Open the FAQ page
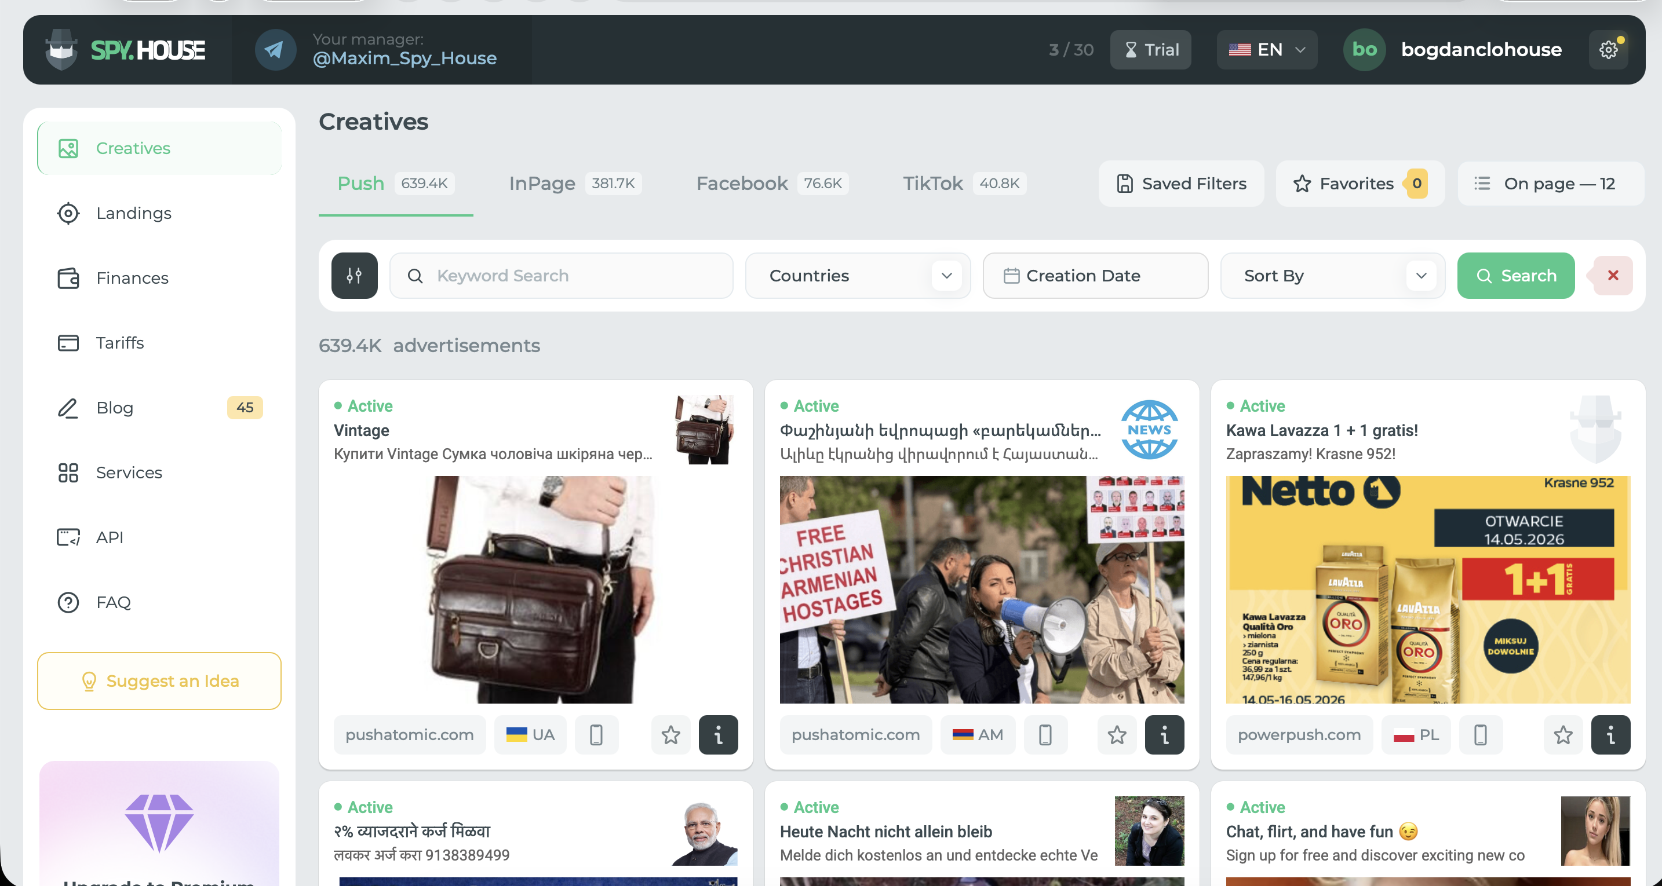This screenshot has width=1662, height=886. [x=159, y=602]
